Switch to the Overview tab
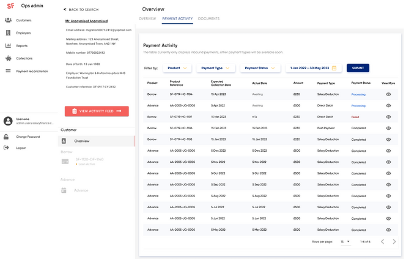 point(147,19)
